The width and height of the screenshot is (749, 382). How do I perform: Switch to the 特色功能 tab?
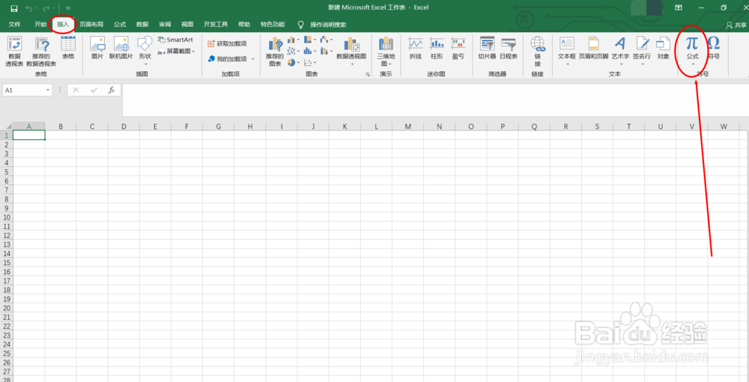click(x=273, y=25)
